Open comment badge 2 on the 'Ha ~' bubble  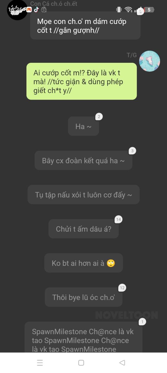99,117
